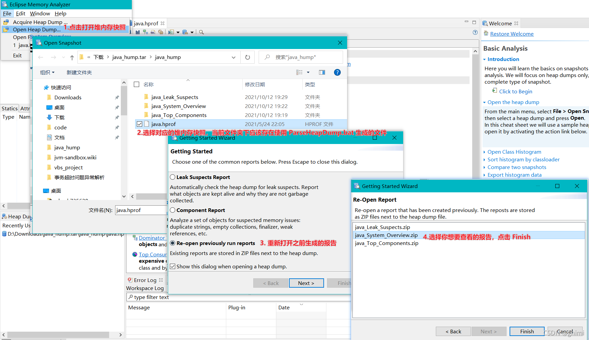
Task: Click the Downloads folder icon in quick access
Action: coord(49,97)
